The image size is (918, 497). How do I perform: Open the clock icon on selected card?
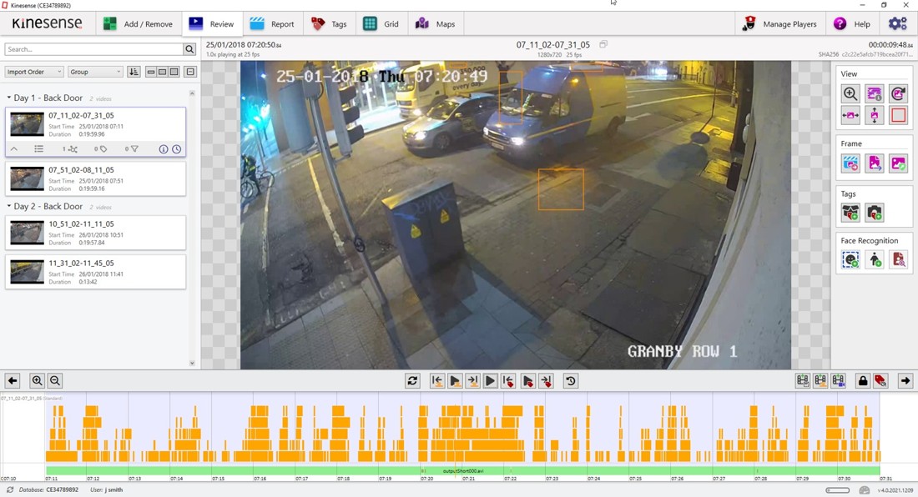coord(176,149)
